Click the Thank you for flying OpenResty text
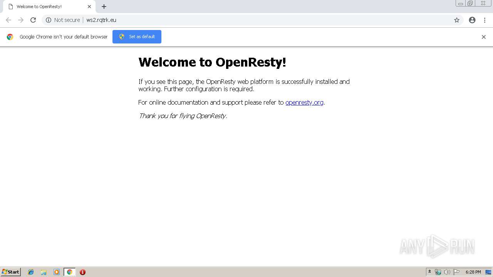493x277 pixels. [x=183, y=116]
